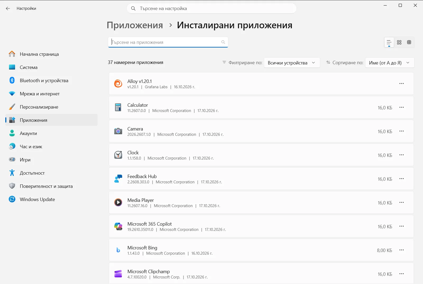Open more options for Feedback Hub
The height and width of the screenshot is (284, 423).
click(402, 179)
